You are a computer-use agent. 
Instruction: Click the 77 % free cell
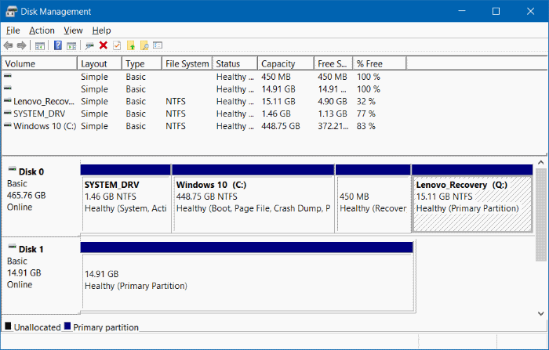tap(366, 114)
